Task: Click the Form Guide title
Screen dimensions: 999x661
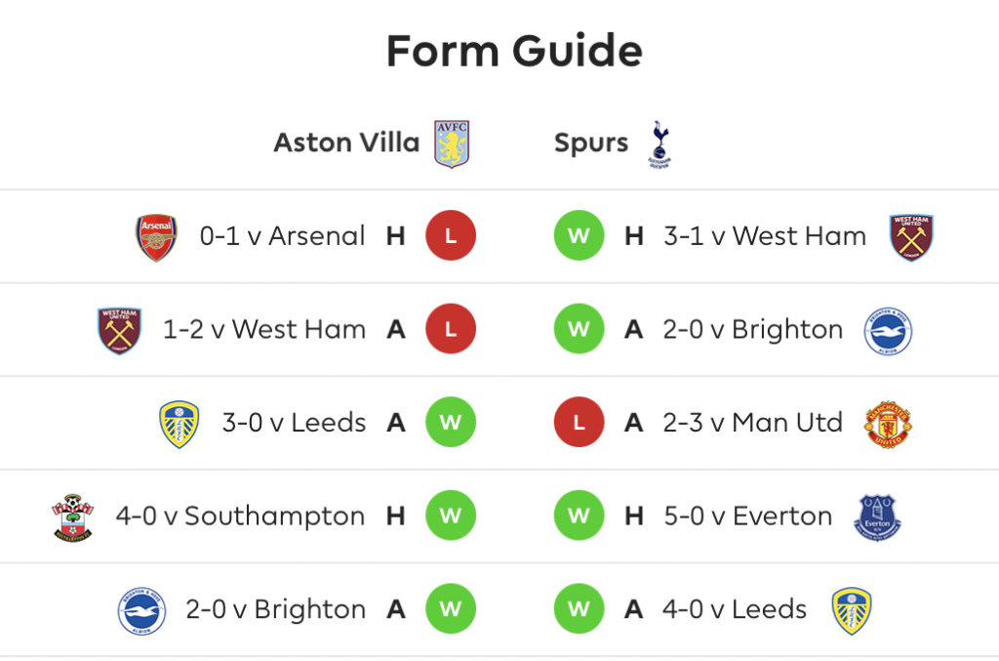Action: point(514,51)
